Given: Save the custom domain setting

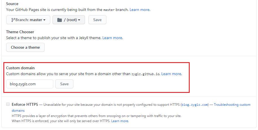Looking at the screenshot, I should pos(64,84).
